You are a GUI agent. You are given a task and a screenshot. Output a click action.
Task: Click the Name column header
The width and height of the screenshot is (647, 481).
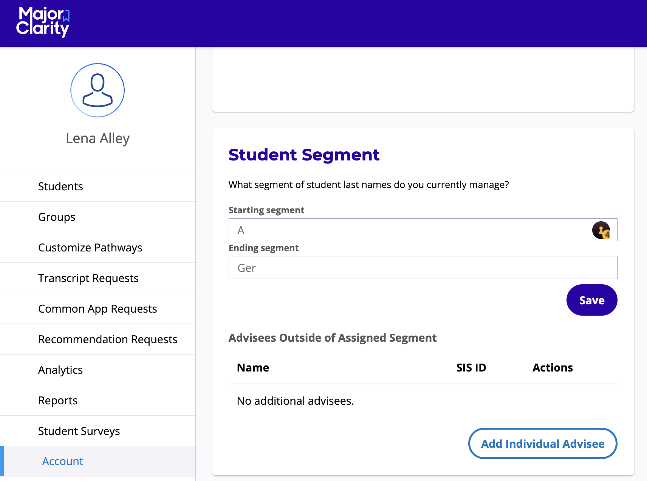252,367
